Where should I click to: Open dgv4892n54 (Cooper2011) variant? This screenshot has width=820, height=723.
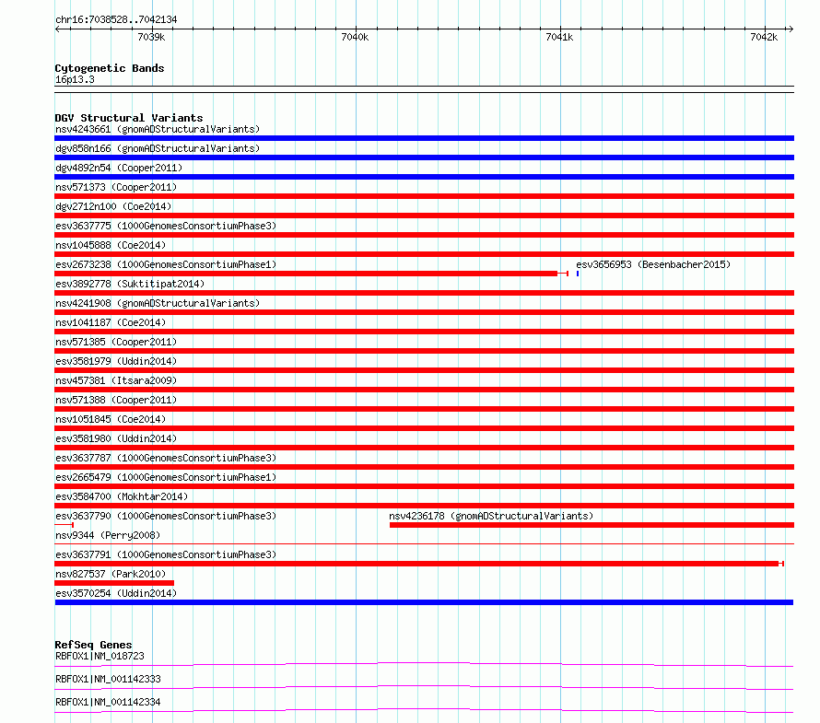[119, 168]
